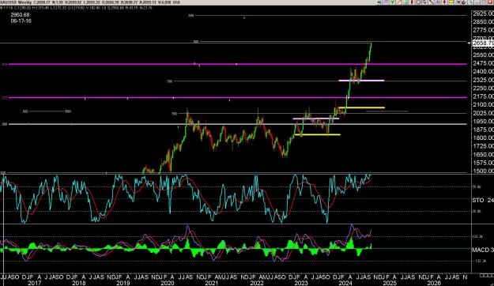This screenshot has height=286, width=494.
Task: Click the 2019 year label on time axis
Action: [123, 283]
